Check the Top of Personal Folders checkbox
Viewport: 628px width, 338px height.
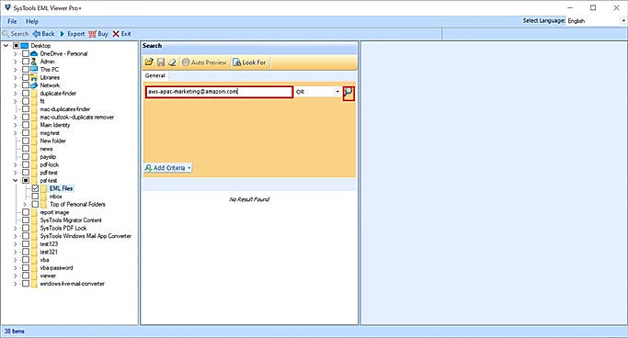coord(35,205)
